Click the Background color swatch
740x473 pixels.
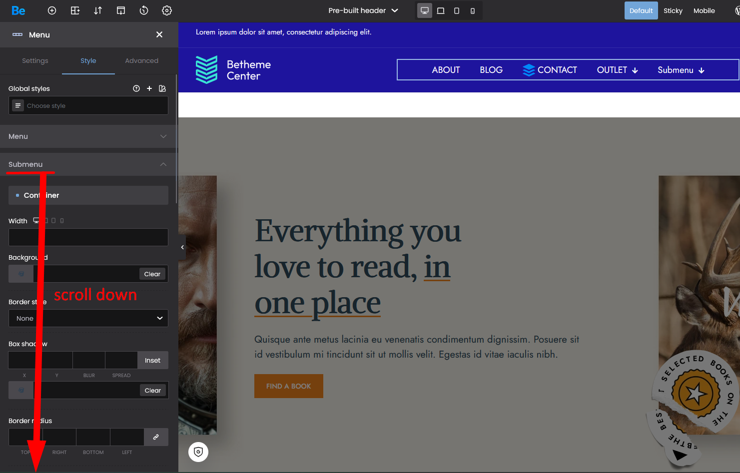pos(21,274)
